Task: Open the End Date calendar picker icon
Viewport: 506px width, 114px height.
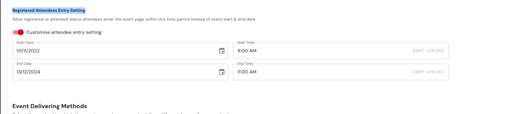Action: pyautogui.click(x=222, y=72)
